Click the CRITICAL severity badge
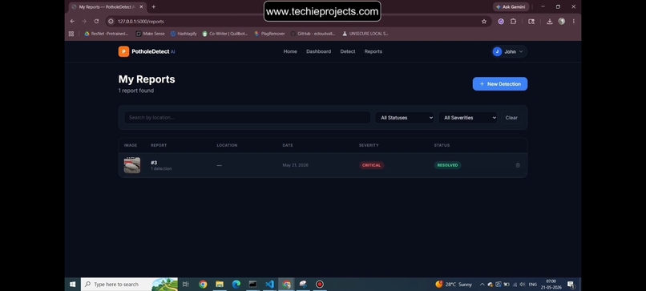This screenshot has height=291, width=646. click(x=371, y=165)
